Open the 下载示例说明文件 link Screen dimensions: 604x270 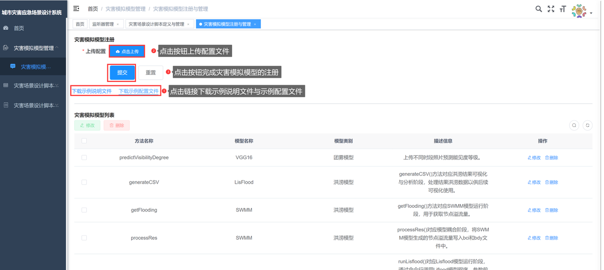point(92,91)
